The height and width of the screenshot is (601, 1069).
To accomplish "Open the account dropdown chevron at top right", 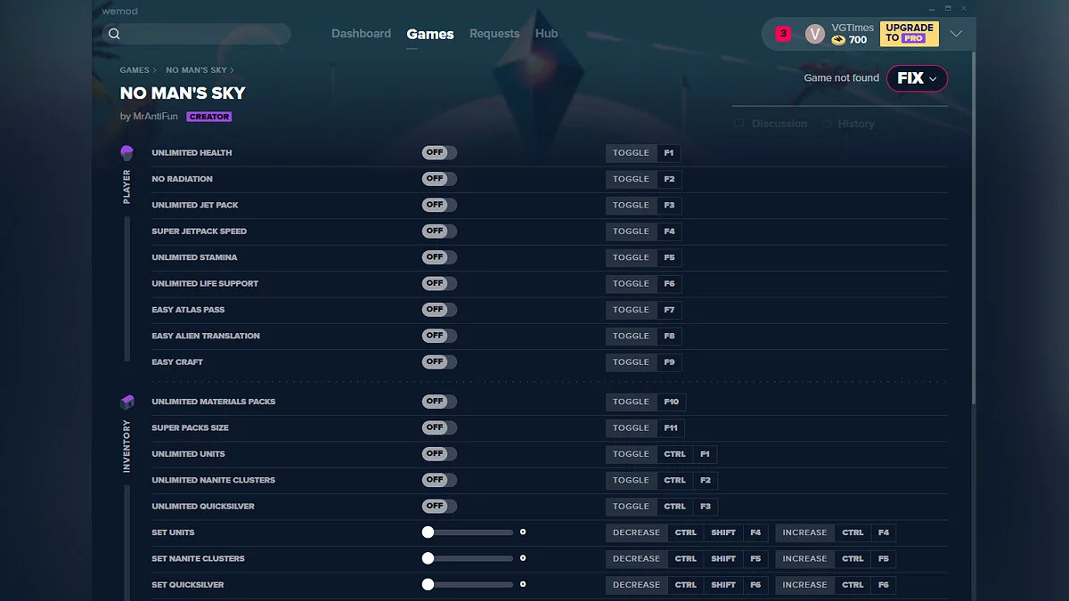I will 956,33.
